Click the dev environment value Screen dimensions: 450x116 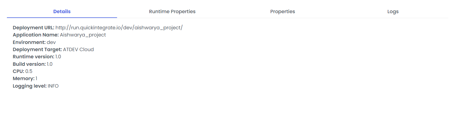tap(51, 42)
